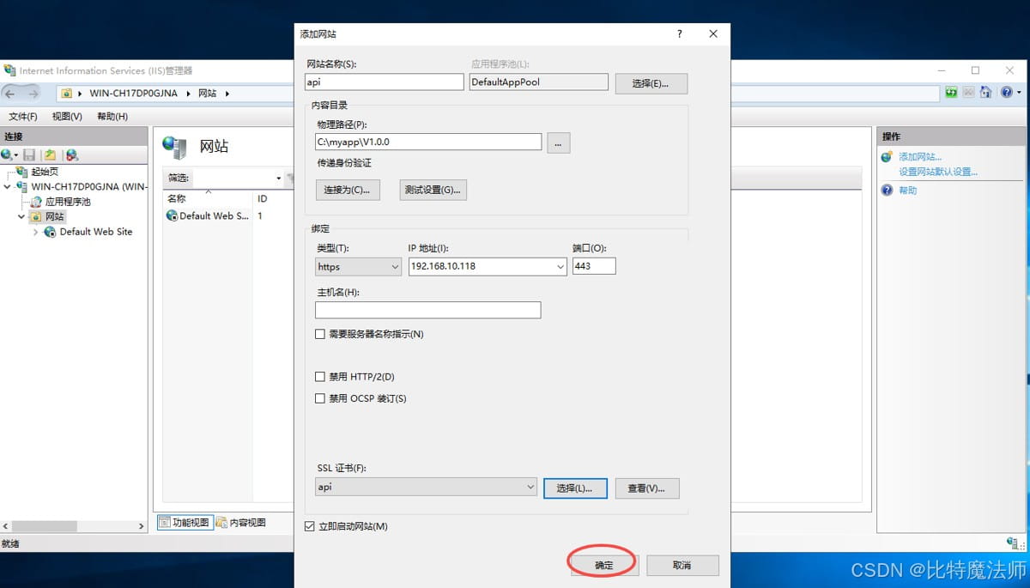Switch to the 内容视图 tab

coord(241,522)
